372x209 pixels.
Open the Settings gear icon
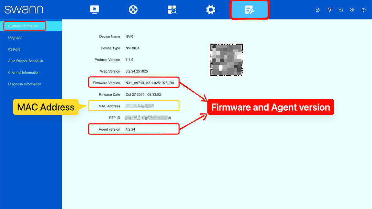(x=211, y=10)
